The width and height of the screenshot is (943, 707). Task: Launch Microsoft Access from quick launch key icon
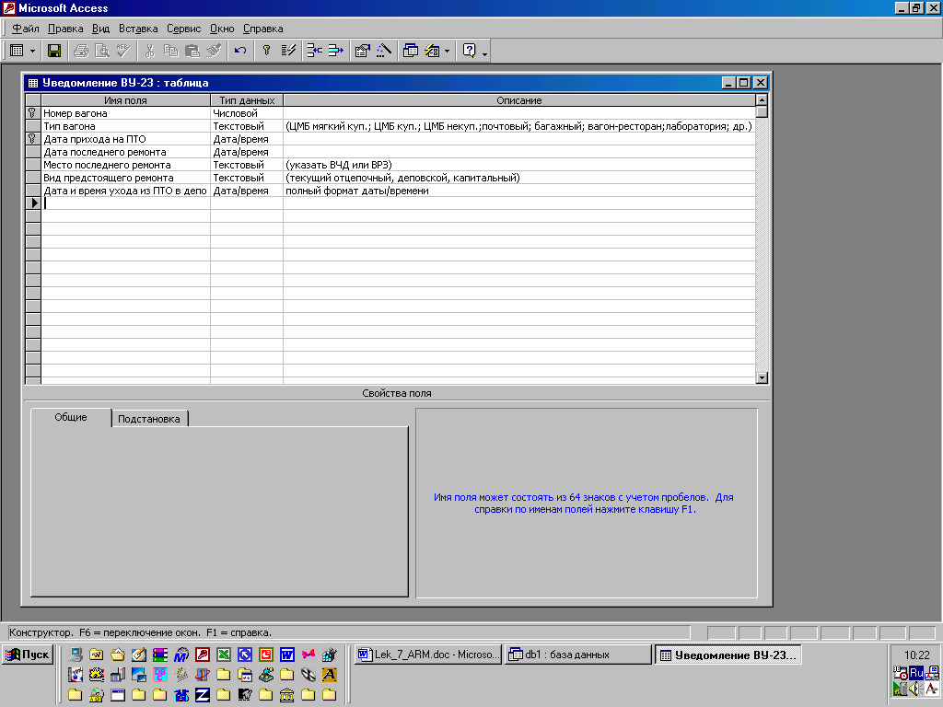click(202, 655)
